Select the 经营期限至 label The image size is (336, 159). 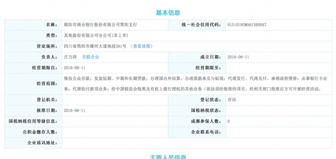pyautogui.click(x=208, y=68)
